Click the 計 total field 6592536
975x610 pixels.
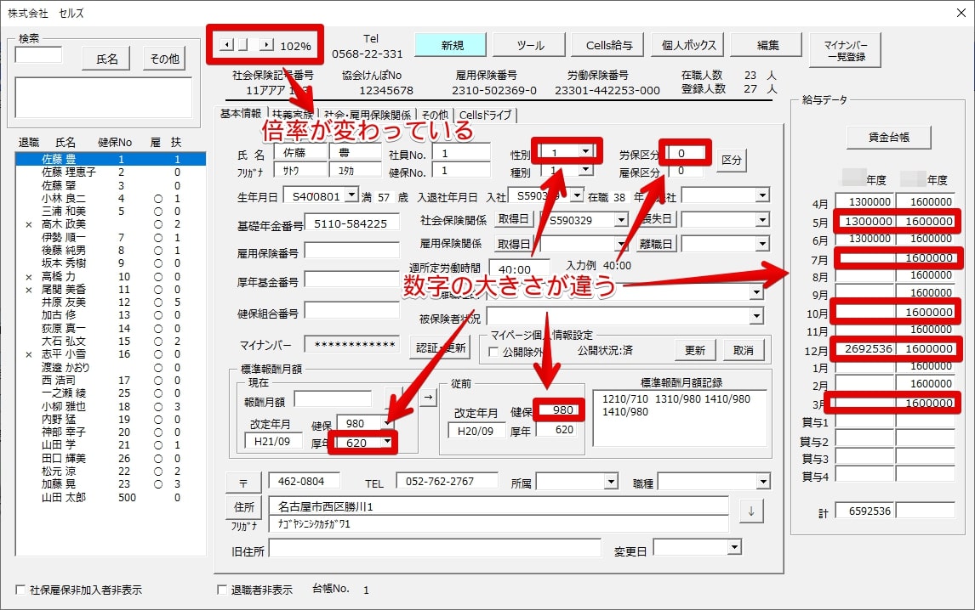pyautogui.click(x=865, y=511)
